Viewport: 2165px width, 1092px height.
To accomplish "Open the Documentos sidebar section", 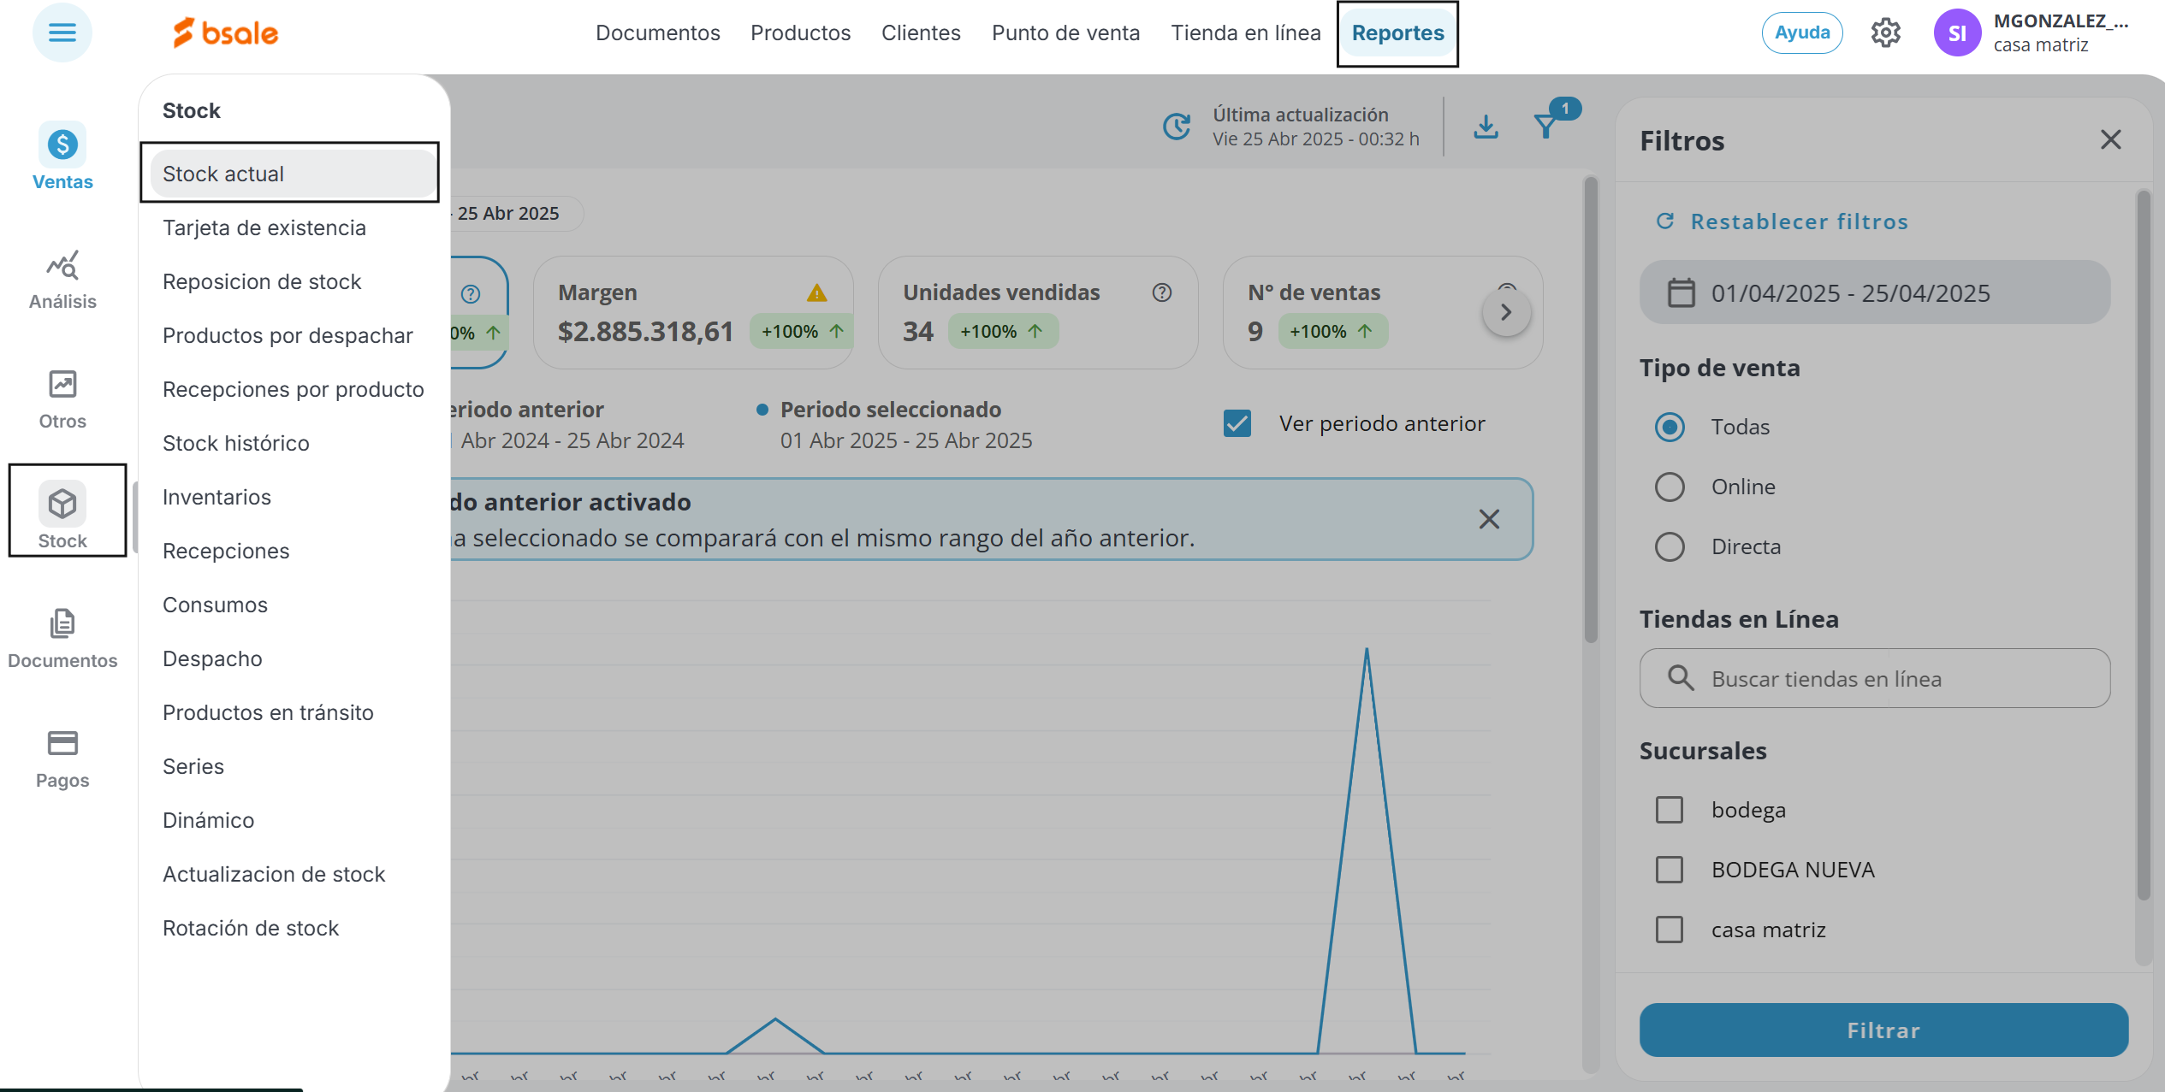I will point(62,639).
